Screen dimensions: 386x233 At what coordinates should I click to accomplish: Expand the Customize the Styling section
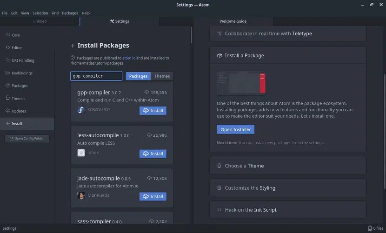(288, 188)
